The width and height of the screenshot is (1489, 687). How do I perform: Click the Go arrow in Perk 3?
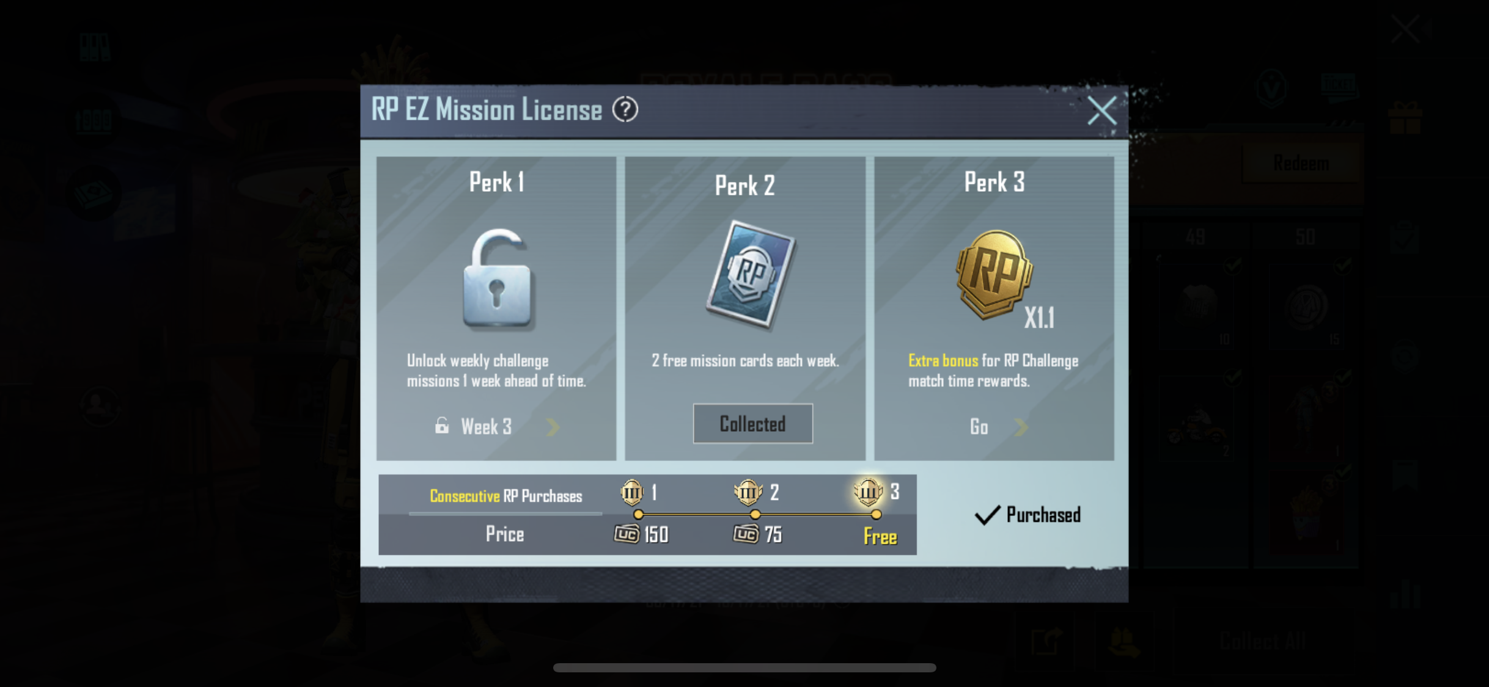tap(1021, 427)
